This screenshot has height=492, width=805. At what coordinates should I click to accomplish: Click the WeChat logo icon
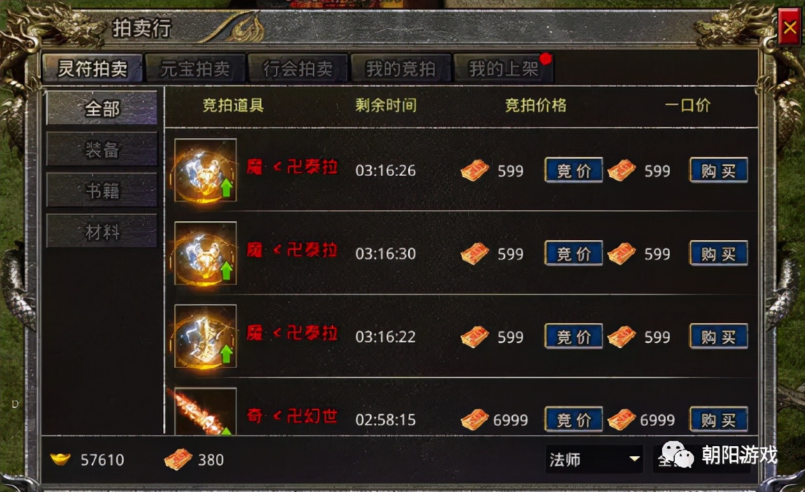(x=678, y=455)
